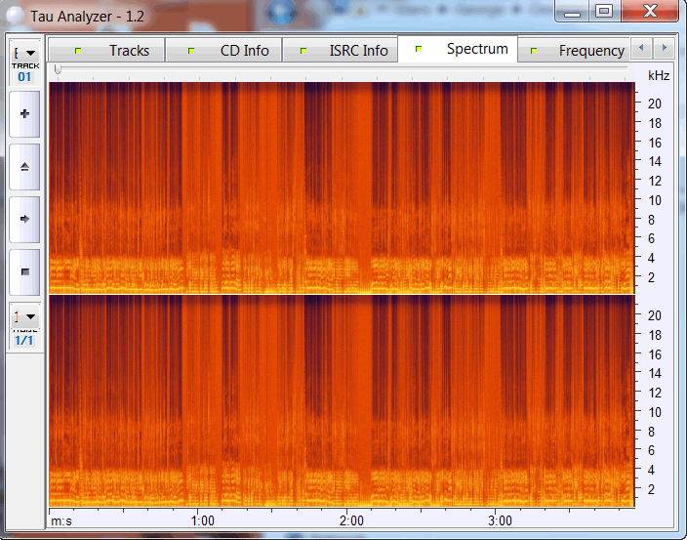
Task: Maximize the Tau Analyzer window
Action: tap(604, 11)
